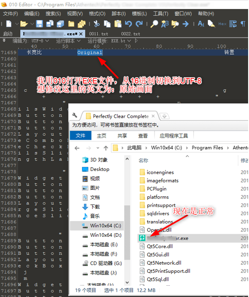Image resolution: width=249 pixels, height=297 pixels.
Task: Click the Copy icon in toolbar
Action: pyautogui.click(x=107, y=24)
